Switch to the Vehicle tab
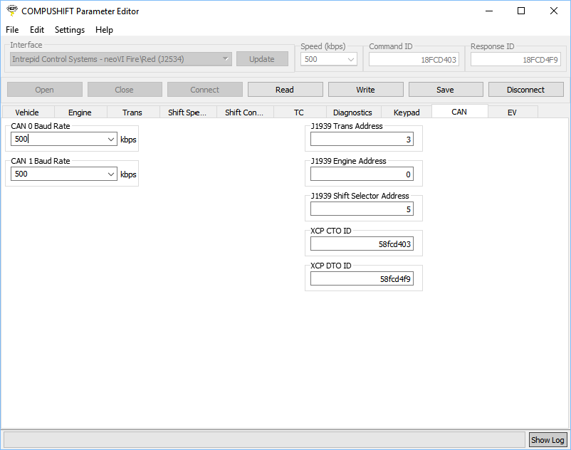The image size is (571, 450). (27, 112)
